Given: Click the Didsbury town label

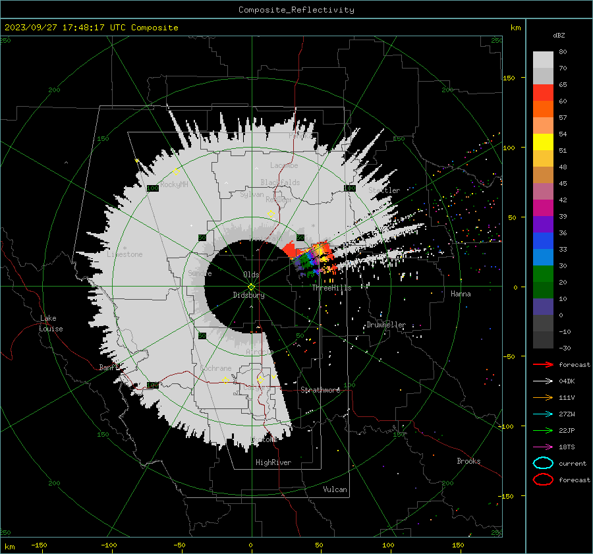Looking at the screenshot, I should tap(248, 295).
